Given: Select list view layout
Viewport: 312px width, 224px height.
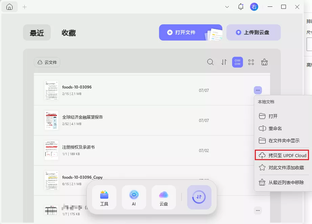Looking at the screenshot, I should click(x=238, y=62).
